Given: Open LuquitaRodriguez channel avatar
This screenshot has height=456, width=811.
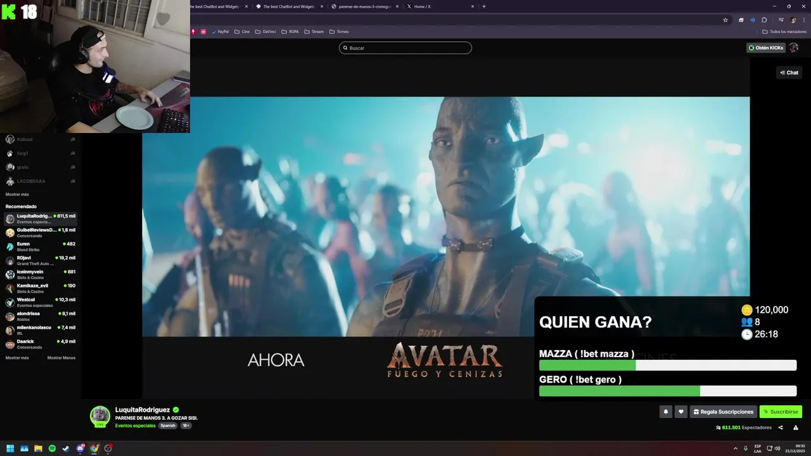Looking at the screenshot, I should coord(100,416).
